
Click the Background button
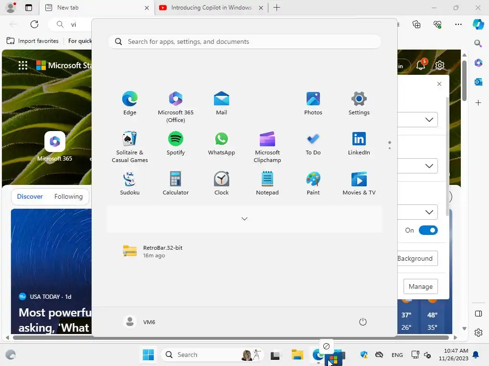[x=417, y=258]
